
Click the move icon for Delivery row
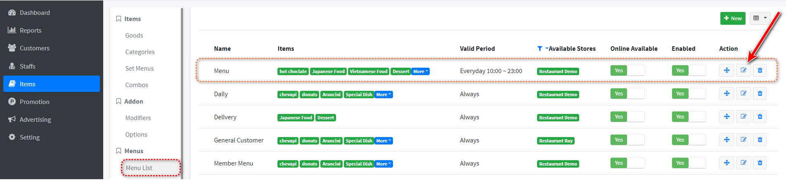click(727, 117)
